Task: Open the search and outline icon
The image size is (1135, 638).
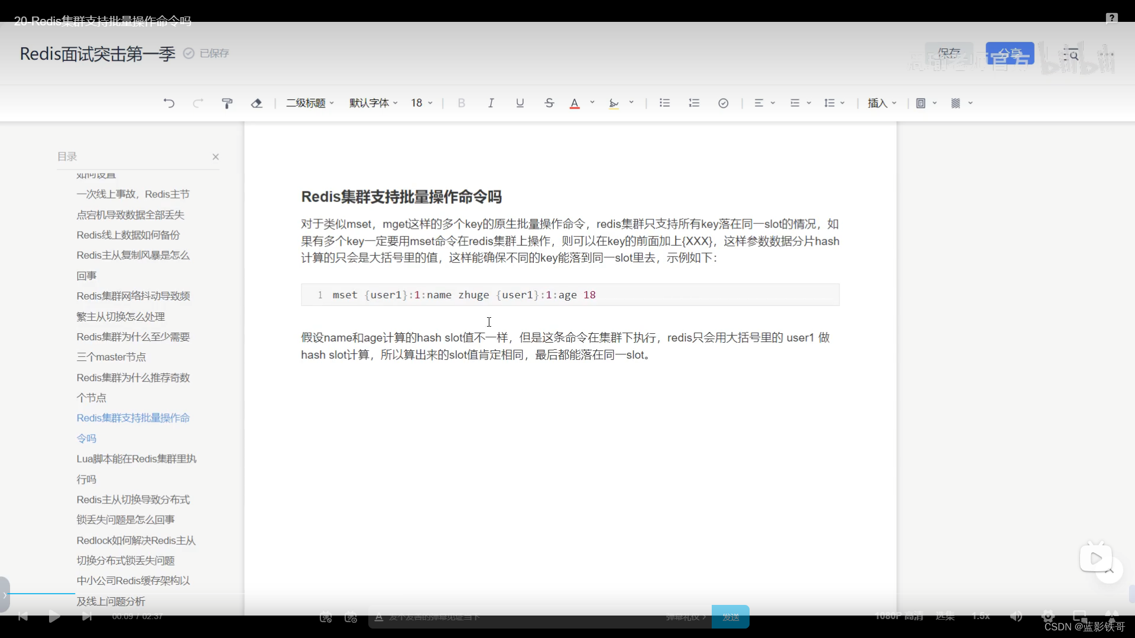Action: (1071, 55)
